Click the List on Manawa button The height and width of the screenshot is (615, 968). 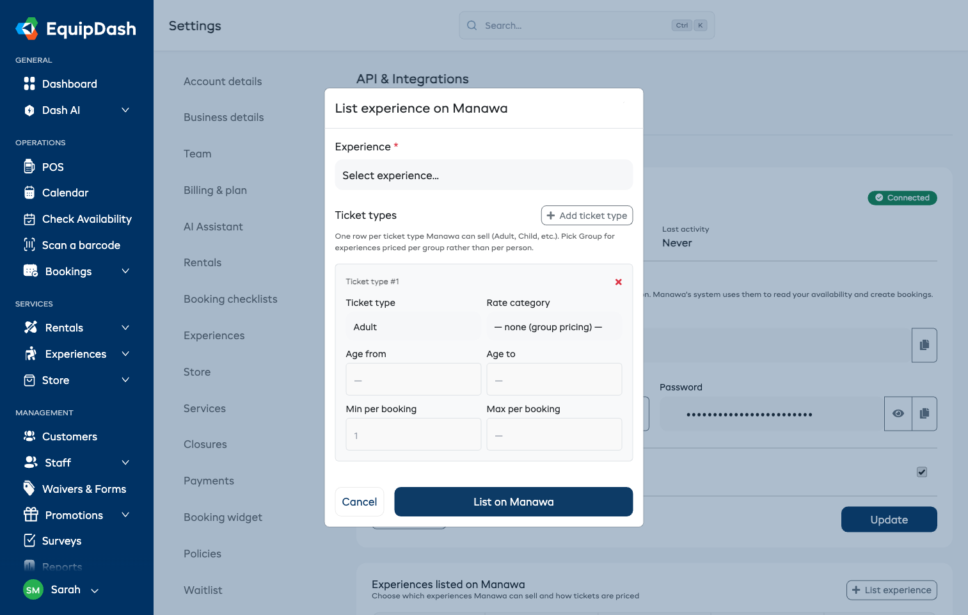click(514, 502)
